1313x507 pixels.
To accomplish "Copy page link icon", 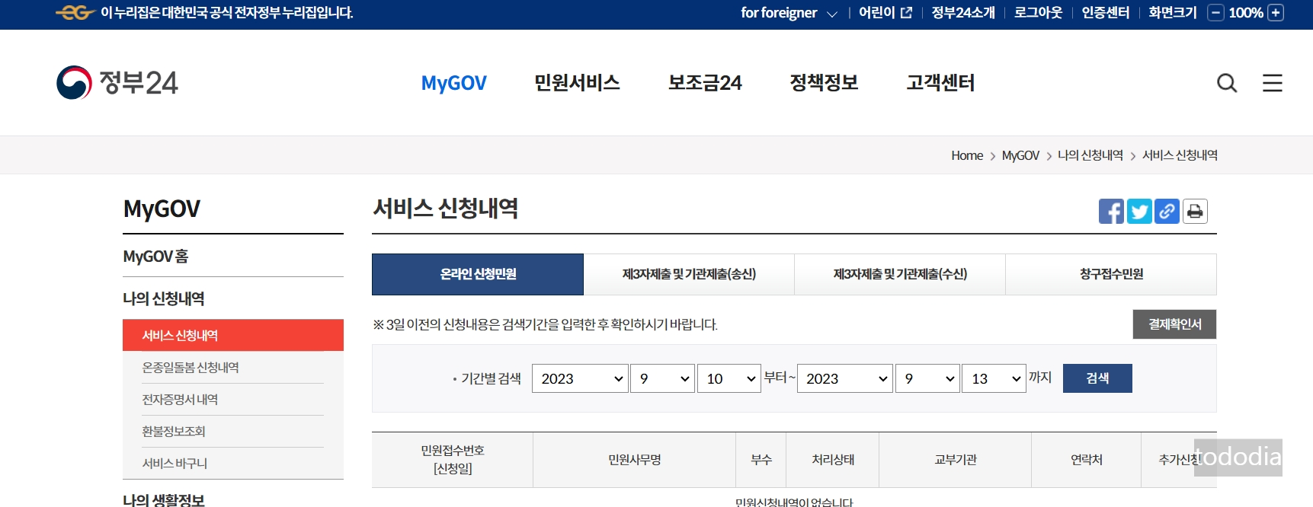I will point(1167,212).
